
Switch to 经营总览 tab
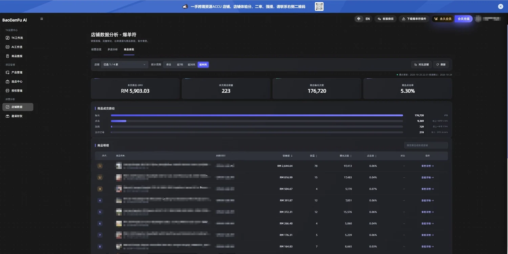96,50
